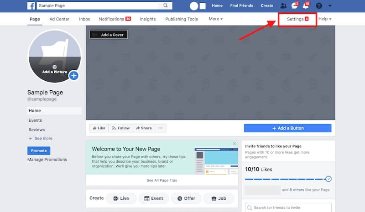Open the friend requests icon
Image resolution: width=365 pixels, height=212 pixels.
click(x=283, y=6)
